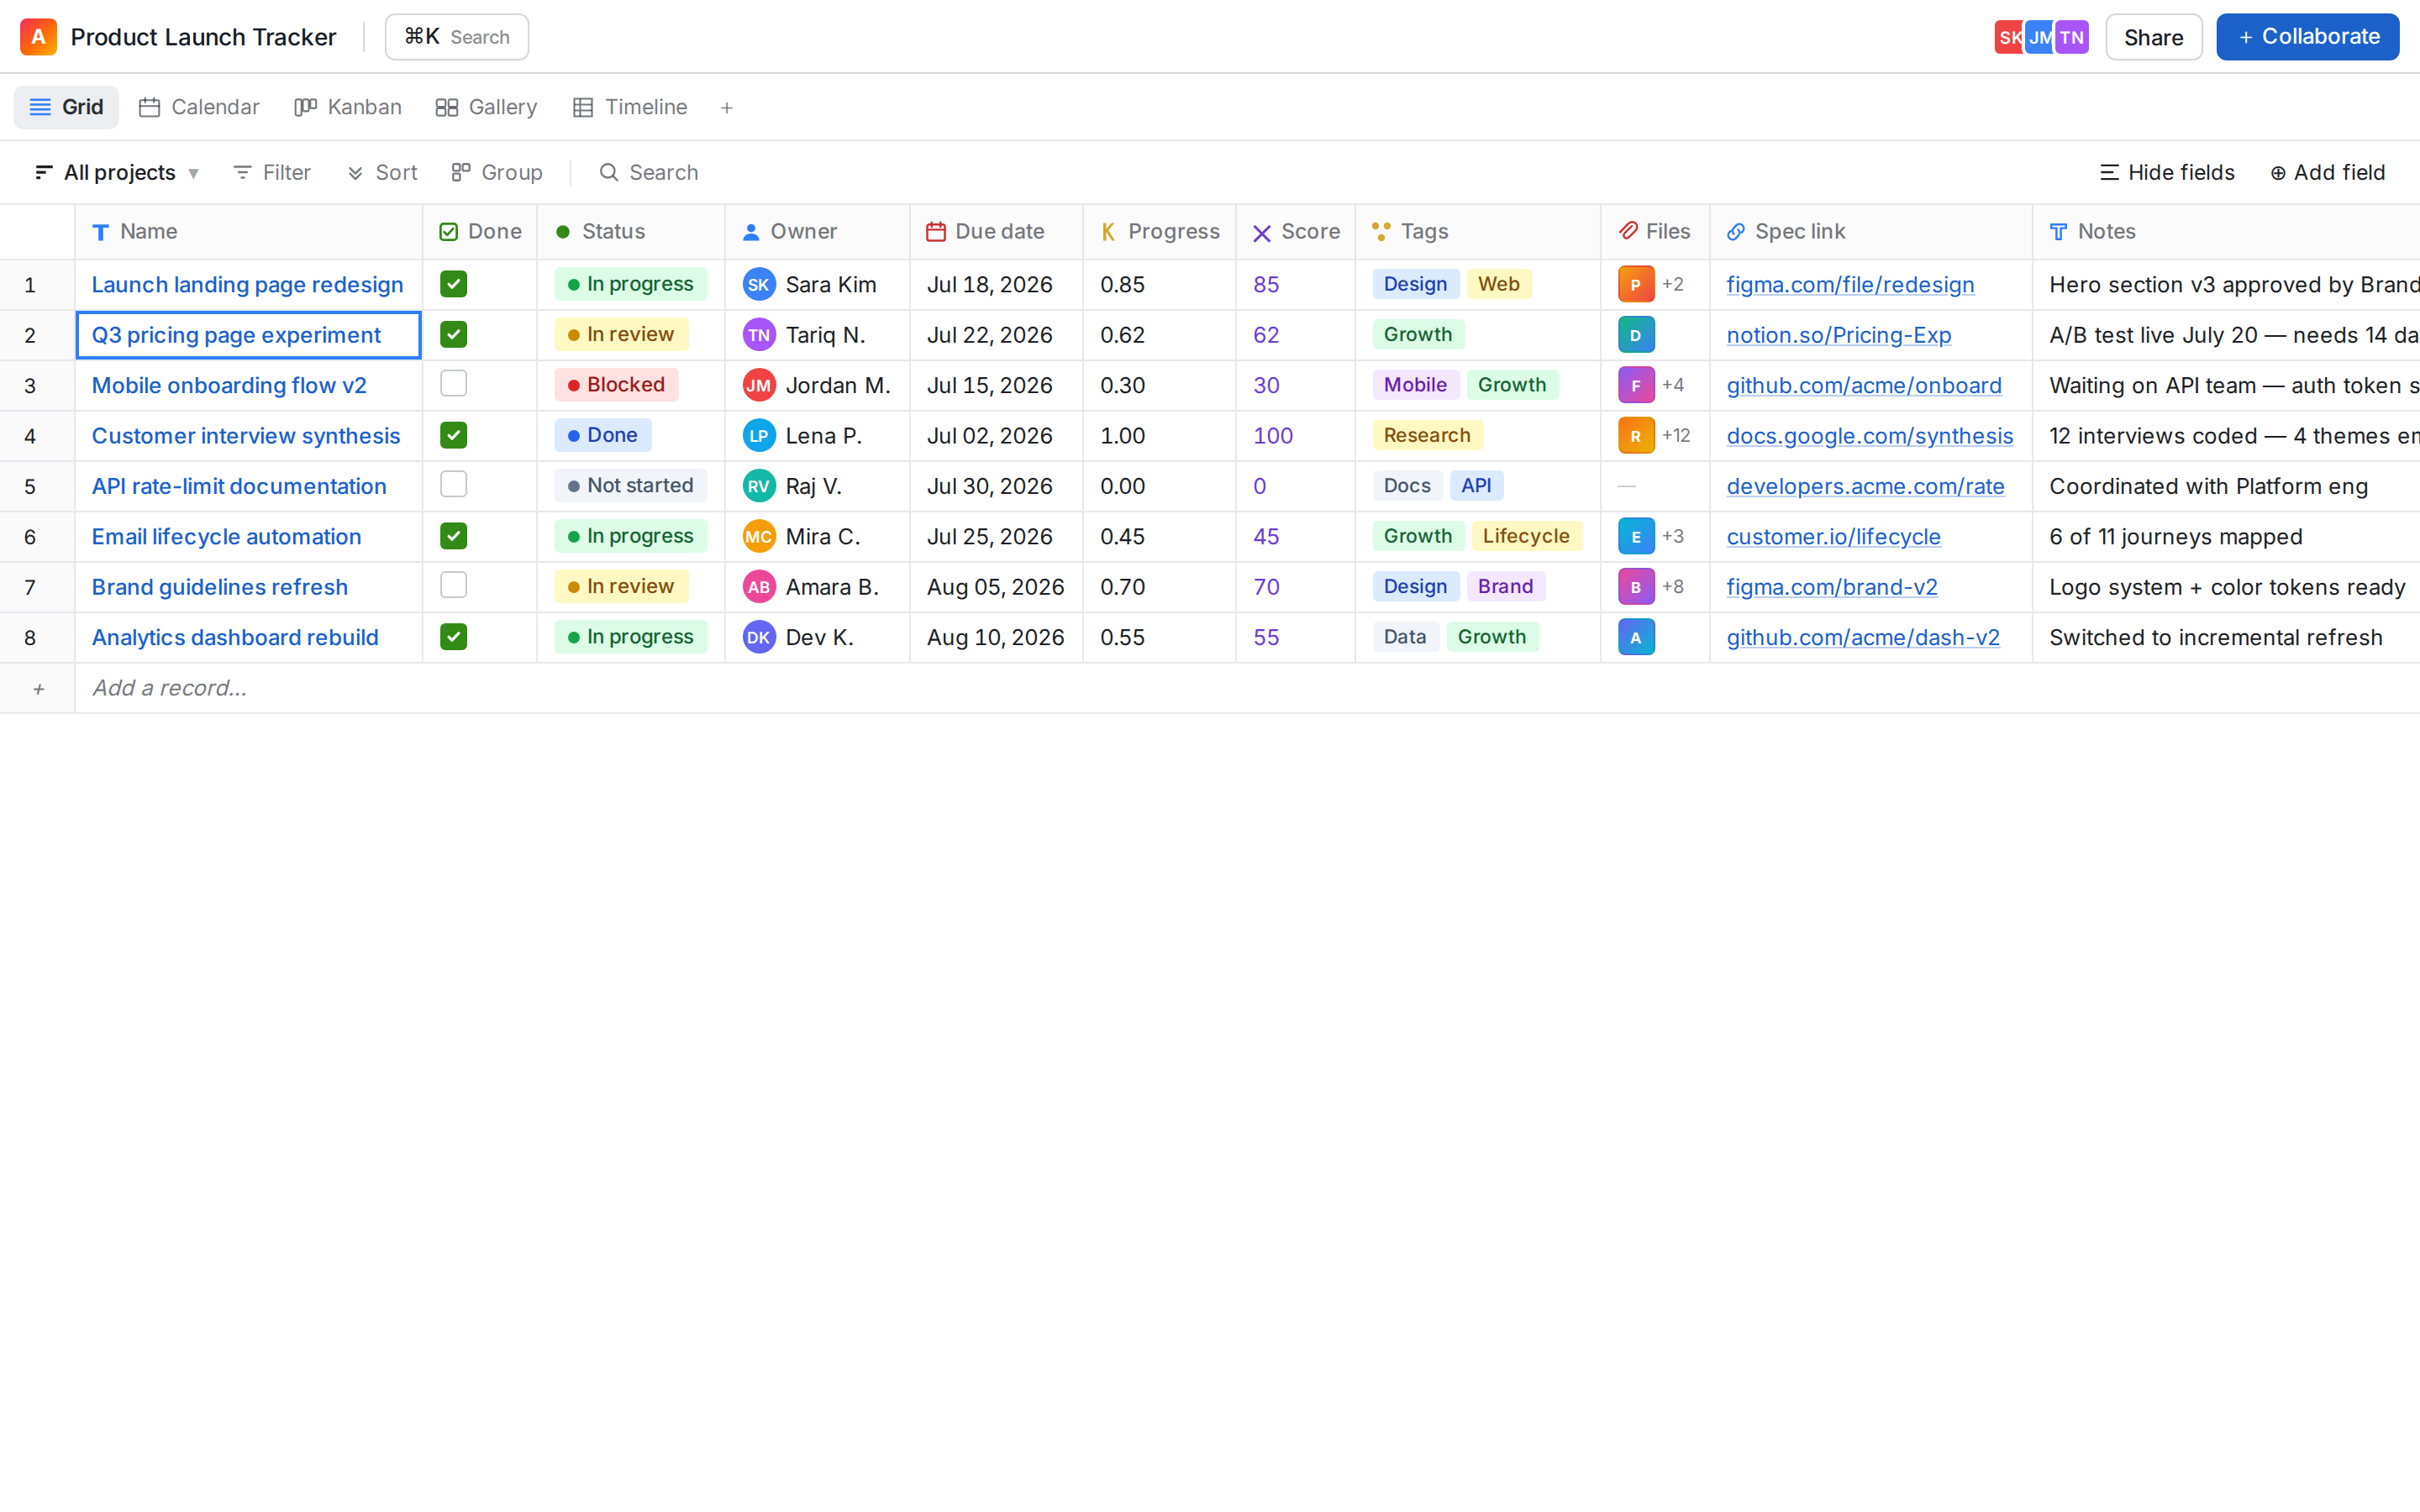Screen dimensions: 2420x1512
Task: Open the Files column header
Action: point(1656,232)
